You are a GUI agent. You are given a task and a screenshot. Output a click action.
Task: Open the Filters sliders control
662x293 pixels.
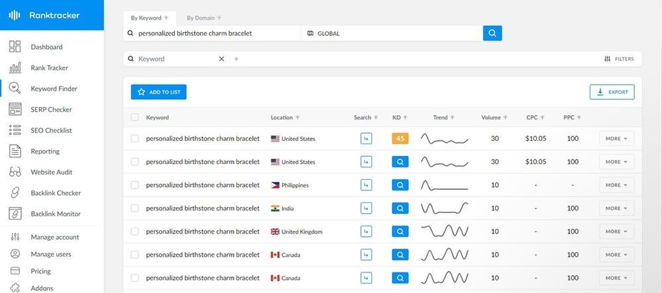619,59
